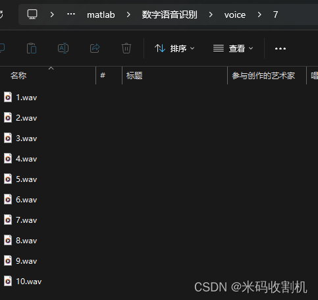Select the file 10.wav
The image size is (318, 300).
[x=23, y=282]
